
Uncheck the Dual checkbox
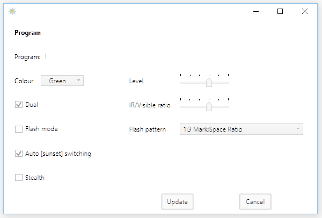[19, 105]
